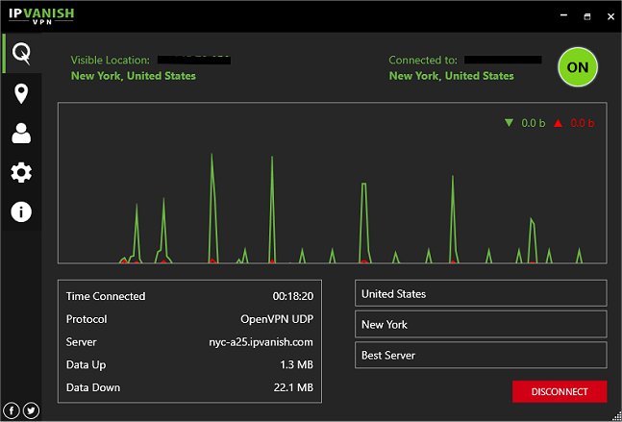
Task: Maximize the IPVanish window
Action: [587, 16]
